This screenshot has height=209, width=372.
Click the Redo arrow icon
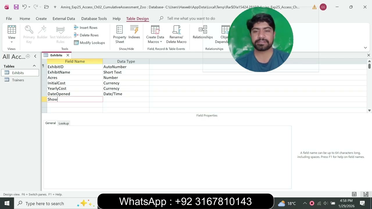(35, 7)
